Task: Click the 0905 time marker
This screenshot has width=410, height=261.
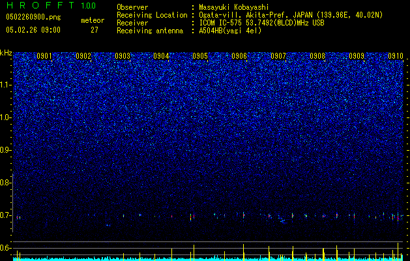Action: click(200, 56)
